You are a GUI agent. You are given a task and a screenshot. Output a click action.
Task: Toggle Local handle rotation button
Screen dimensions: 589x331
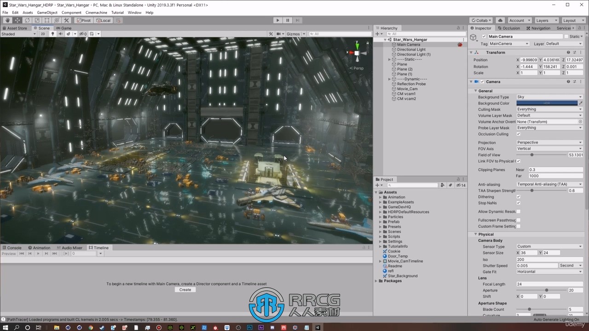[x=103, y=20]
